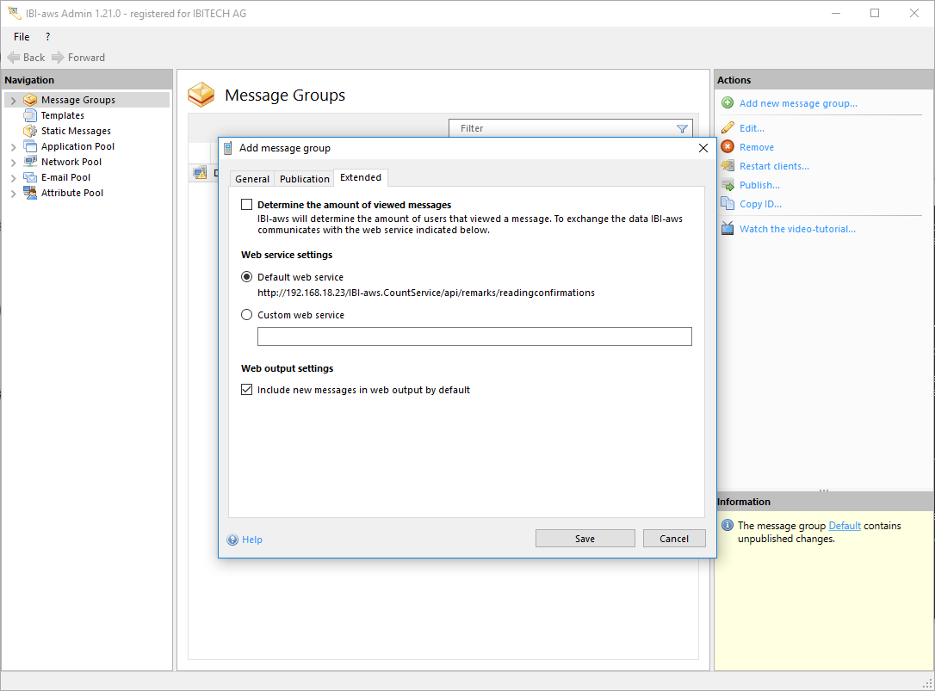This screenshot has width=935, height=691.
Task: Click the green Add new message group icon
Action: click(728, 103)
